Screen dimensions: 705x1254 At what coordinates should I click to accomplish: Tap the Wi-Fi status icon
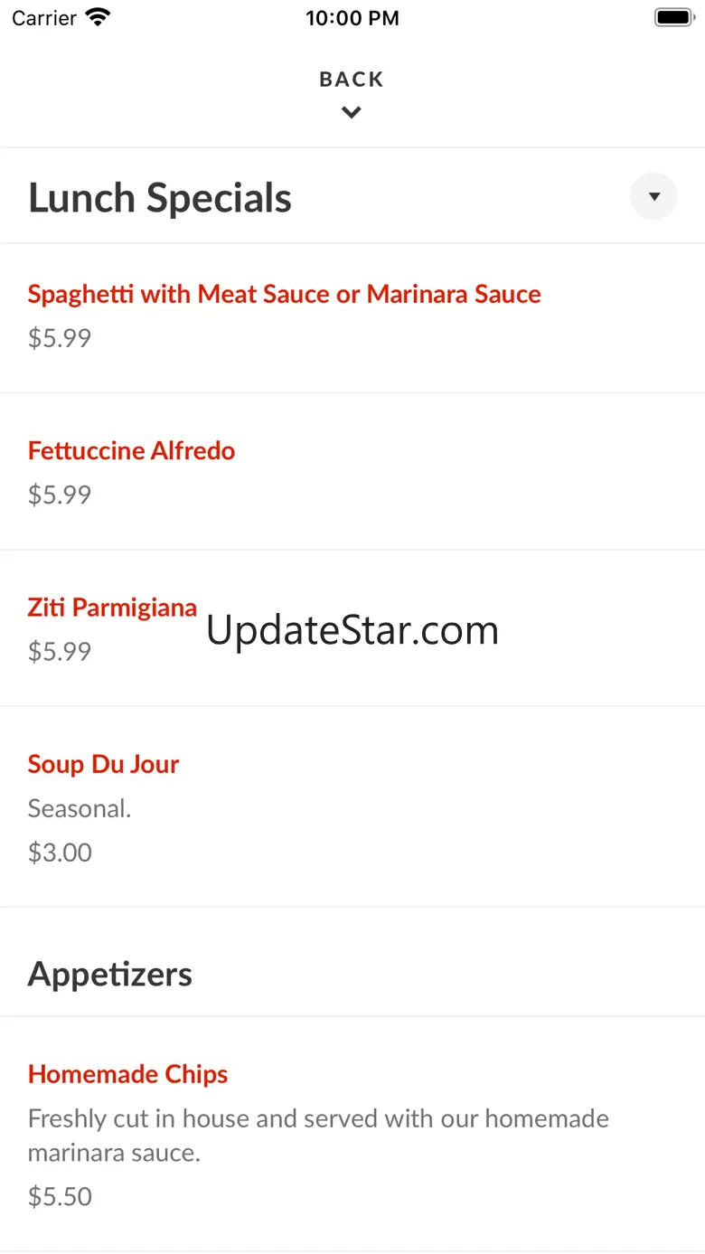tap(97, 17)
